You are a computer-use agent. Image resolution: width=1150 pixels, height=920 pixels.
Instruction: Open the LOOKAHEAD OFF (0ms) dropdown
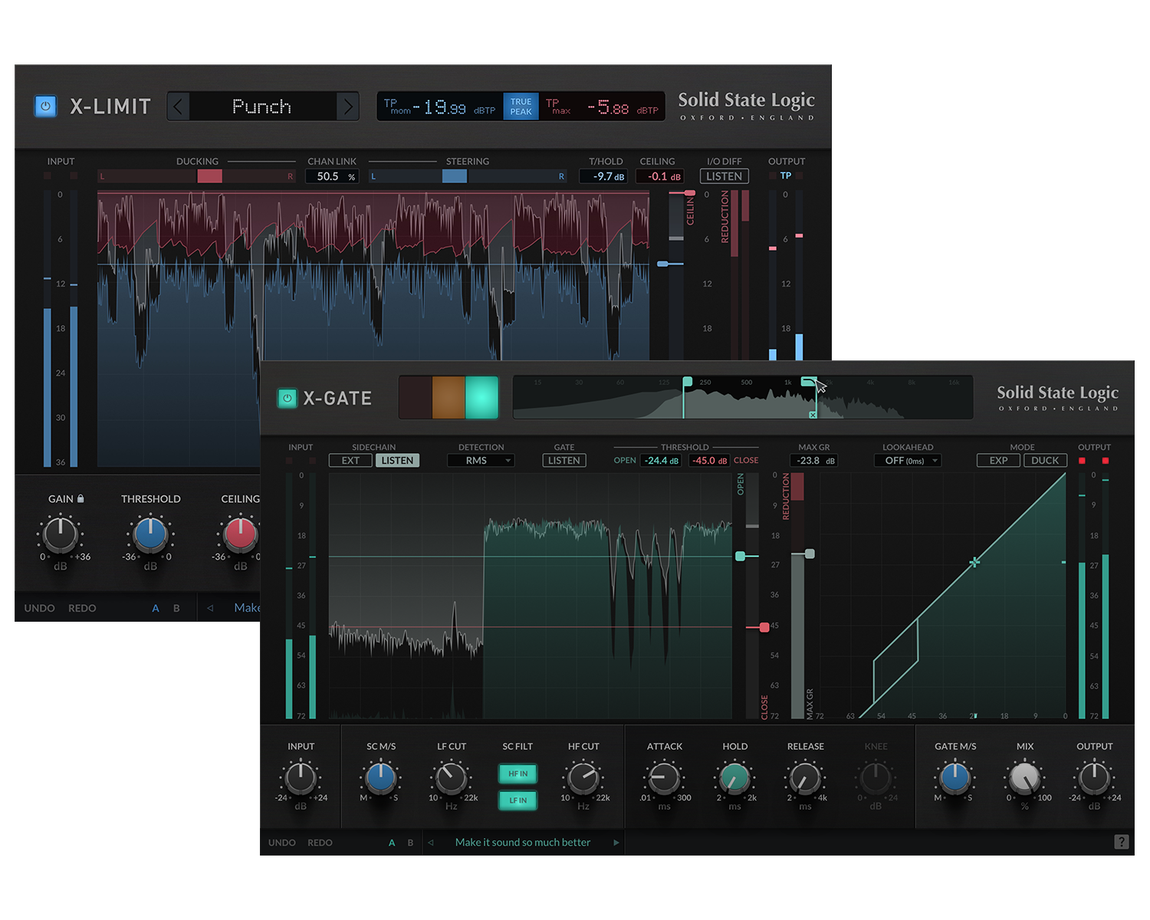pos(908,460)
